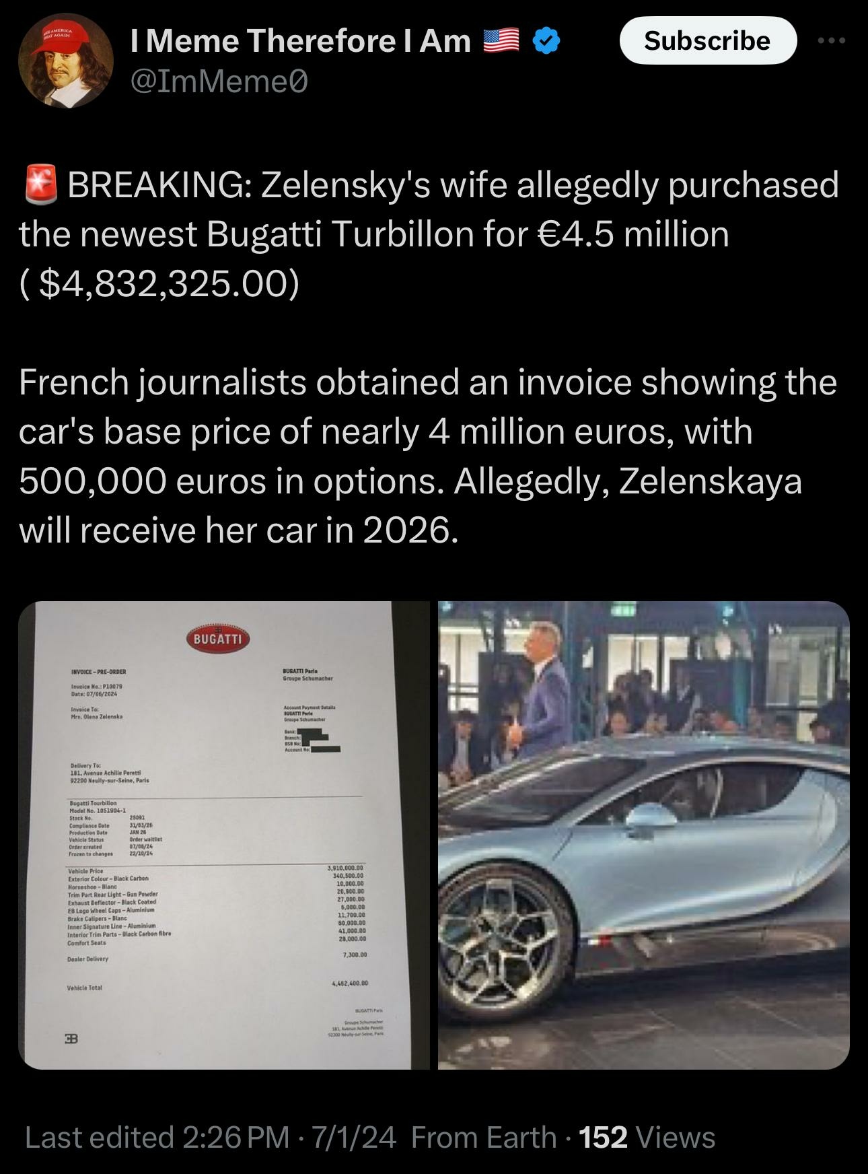Click the EB emblem at the invoice bottom

[x=71, y=1039]
